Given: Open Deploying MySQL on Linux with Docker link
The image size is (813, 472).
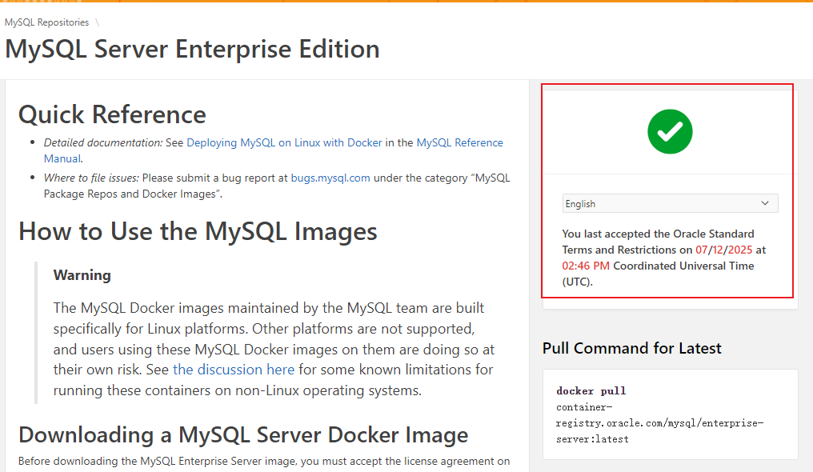Looking at the screenshot, I should pyautogui.click(x=284, y=142).
